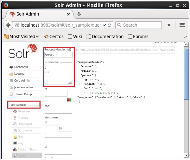The width and height of the screenshot is (190, 160).
Task: Reload page with the refresh icon
Action: [x=110, y=25]
